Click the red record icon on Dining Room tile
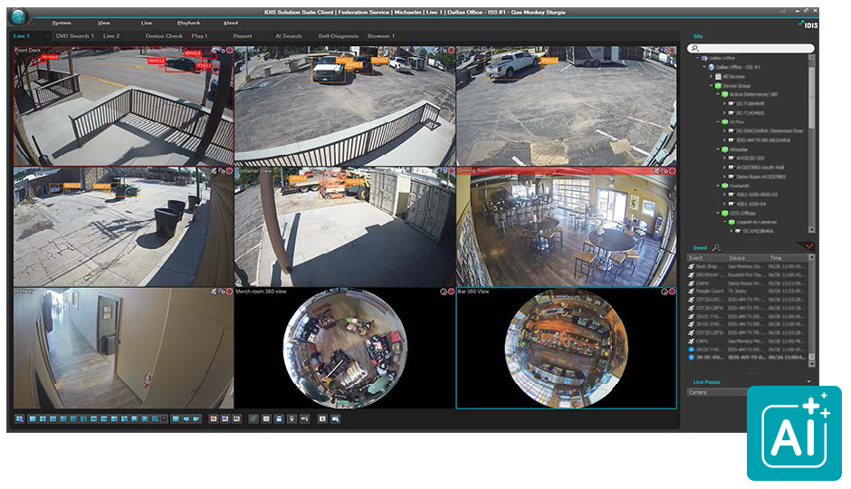 (673, 171)
